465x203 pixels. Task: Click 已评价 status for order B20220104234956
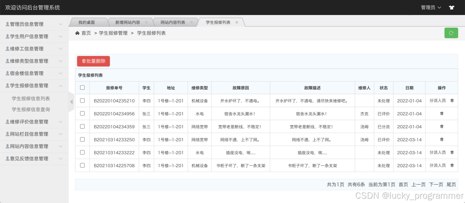click(x=383, y=114)
